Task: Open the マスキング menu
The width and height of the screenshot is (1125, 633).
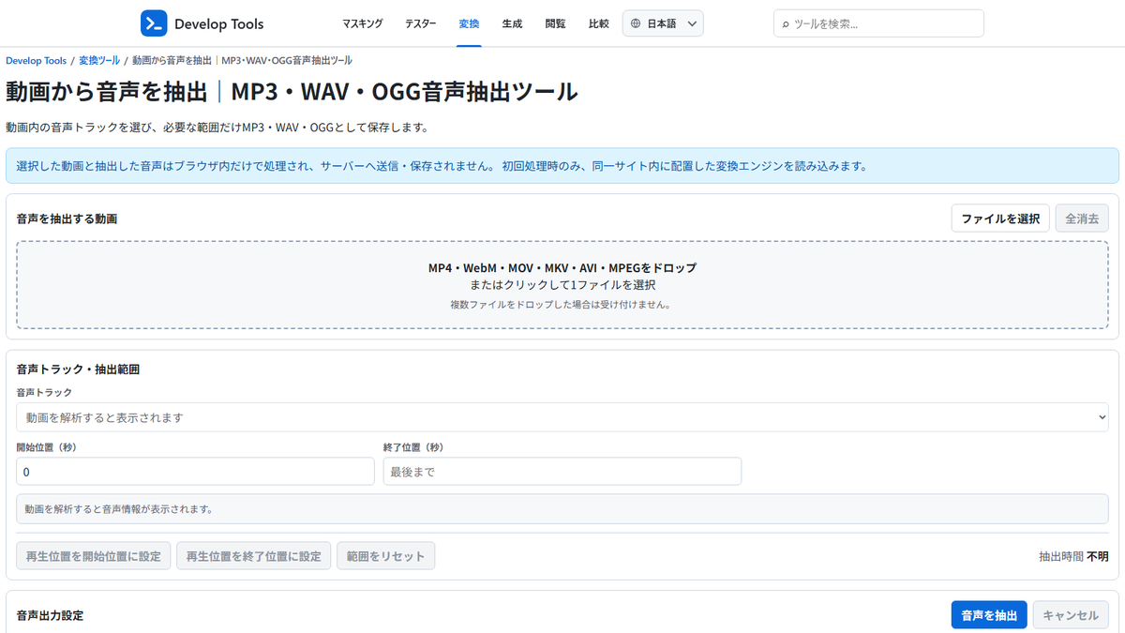Action: (x=363, y=23)
